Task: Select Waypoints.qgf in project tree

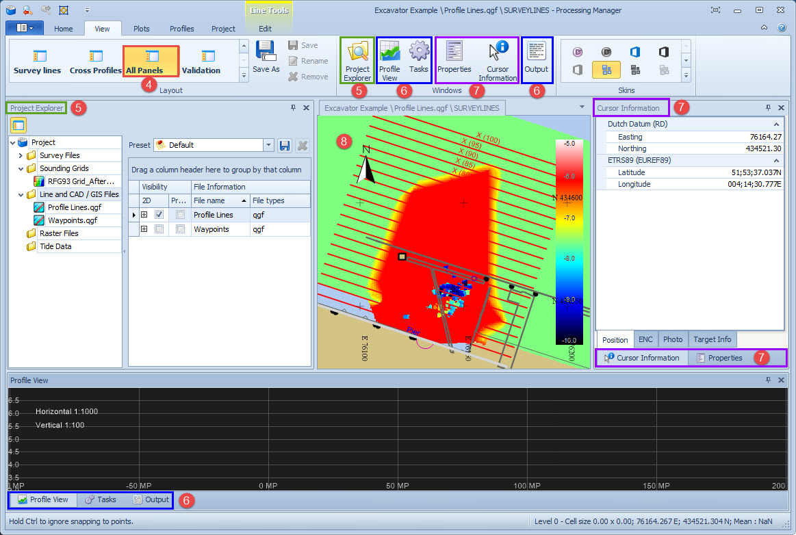Action: tap(72, 220)
